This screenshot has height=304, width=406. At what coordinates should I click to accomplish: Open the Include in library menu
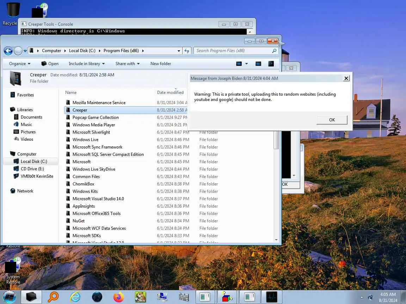(87, 64)
